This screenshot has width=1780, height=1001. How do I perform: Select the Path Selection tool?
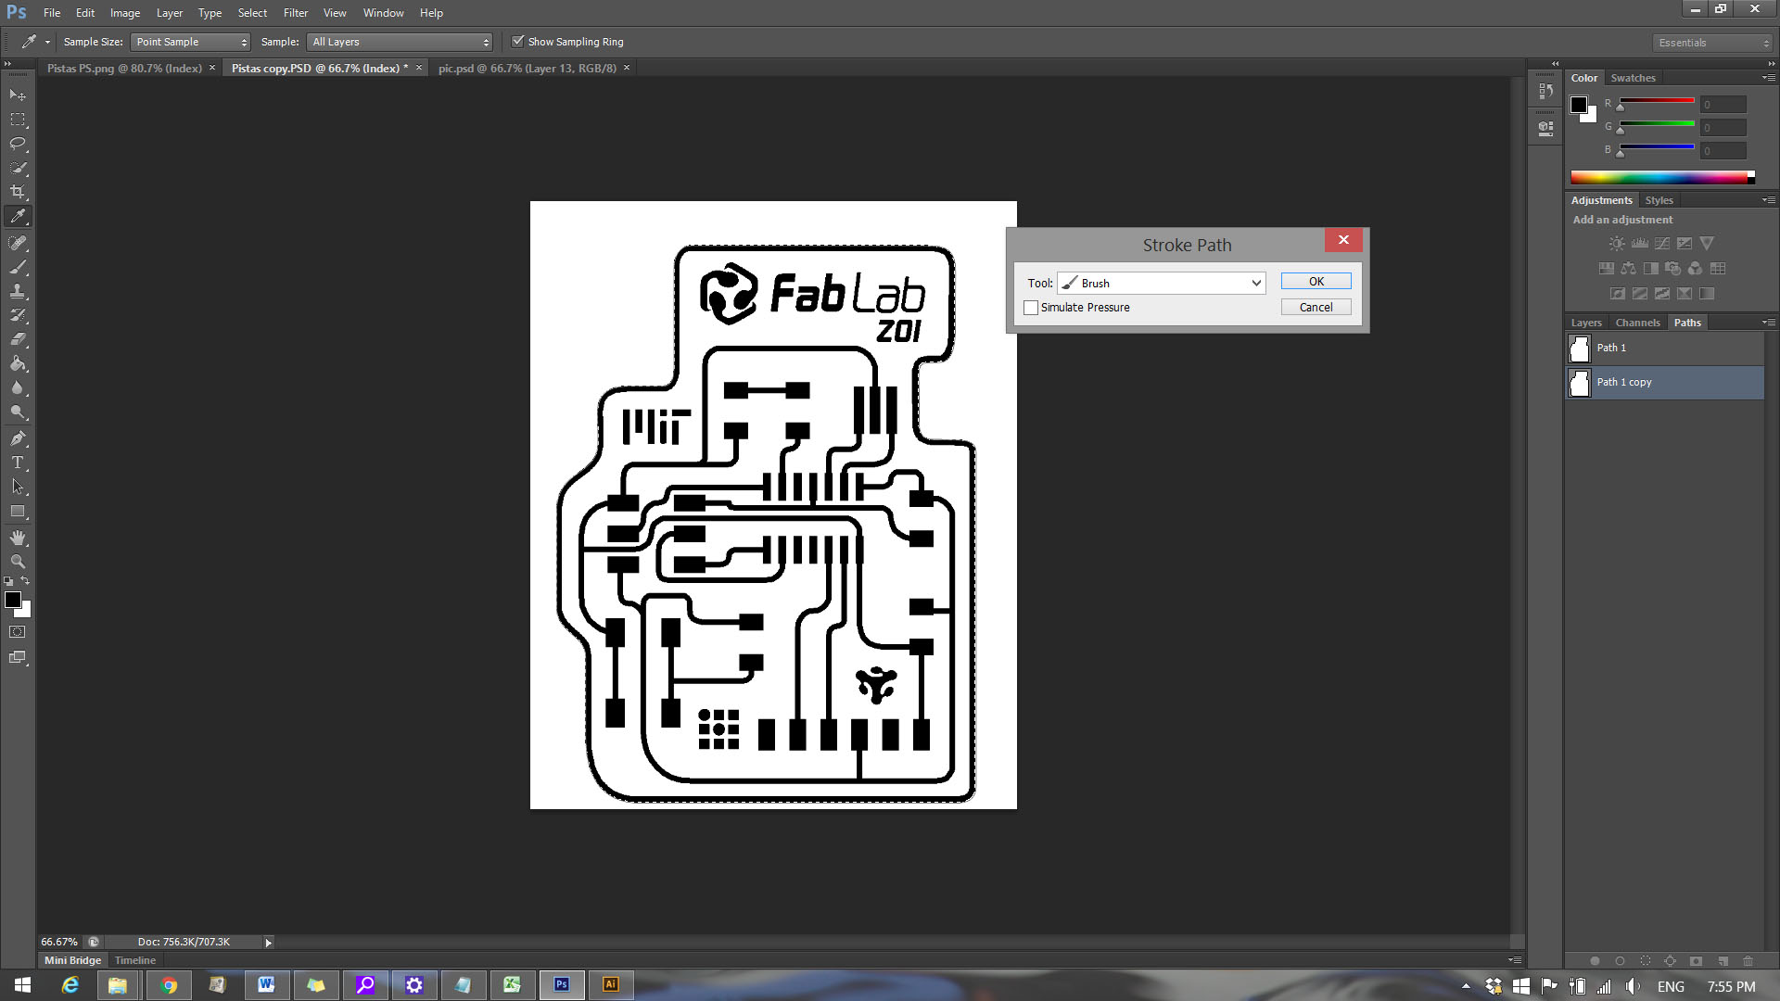pos(18,487)
